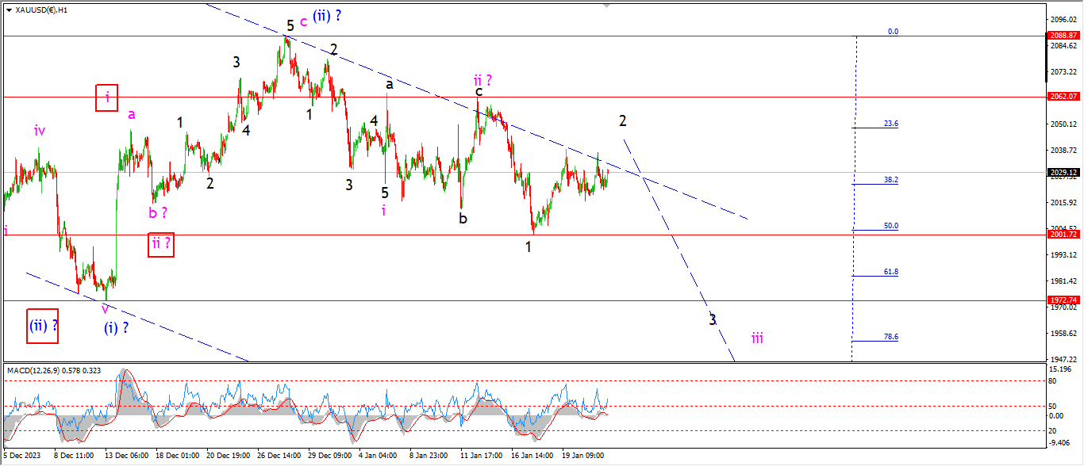1084x466 pixels.
Task: Select the red boxed 'i' wave label
Action: pyautogui.click(x=107, y=98)
